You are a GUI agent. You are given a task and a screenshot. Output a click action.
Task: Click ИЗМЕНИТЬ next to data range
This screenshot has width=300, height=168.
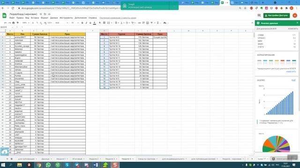pyautogui.click(x=293, y=28)
